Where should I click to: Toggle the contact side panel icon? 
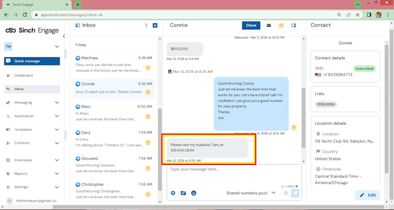point(294,25)
